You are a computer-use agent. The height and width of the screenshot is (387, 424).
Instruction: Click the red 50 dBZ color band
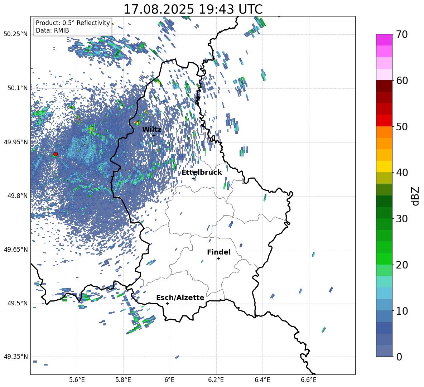384,121
